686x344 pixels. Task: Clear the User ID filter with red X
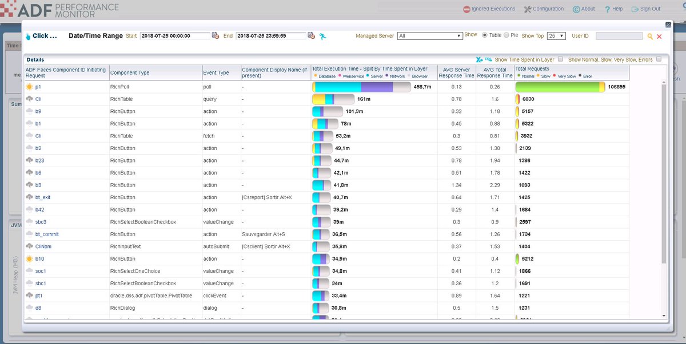click(x=659, y=36)
